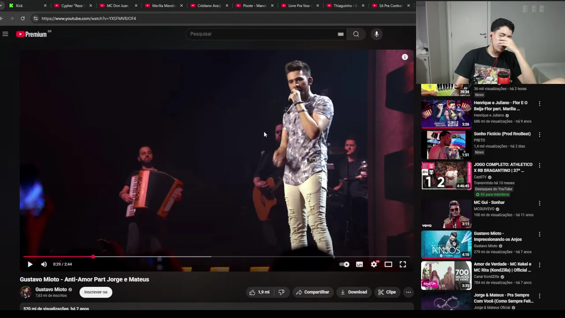Open more actions three-dot menu below video
565x318 pixels.
click(x=408, y=292)
